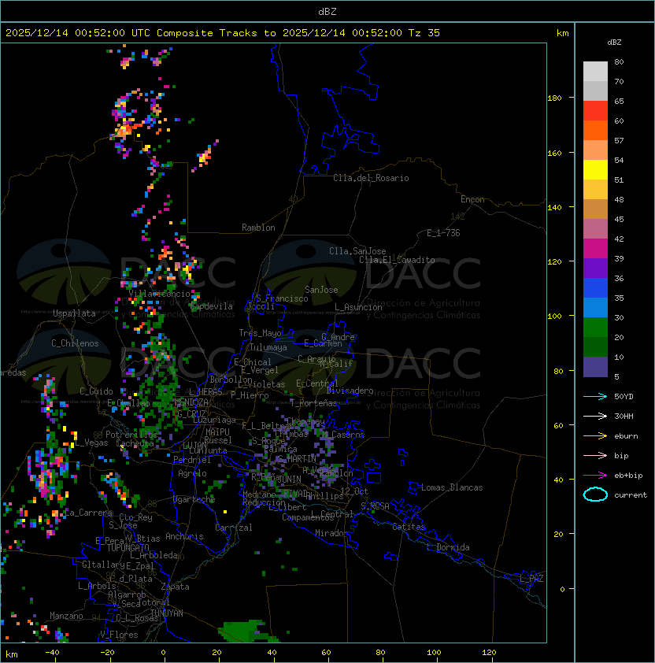Choose the bright green 20-30 dBZ swatch
Viewport: 655px width, 663px height.
click(x=595, y=328)
